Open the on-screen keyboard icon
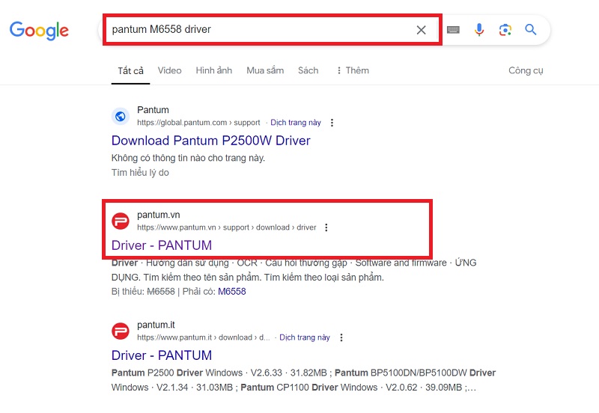The width and height of the screenshot is (599, 413). 453,30
